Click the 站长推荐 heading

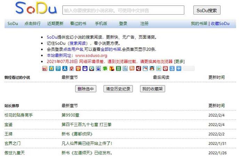(x=11, y=106)
